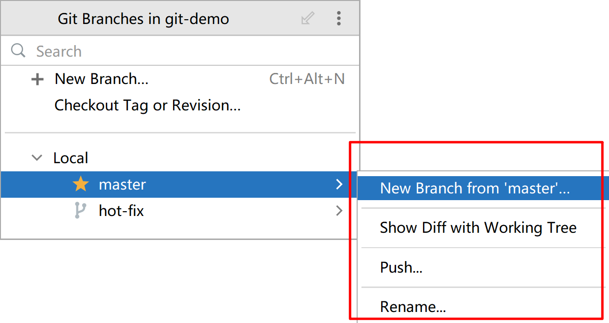The height and width of the screenshot is (323, 609).
Task: Click the branch icon next to hot-fix
Action: click(80, 211)
